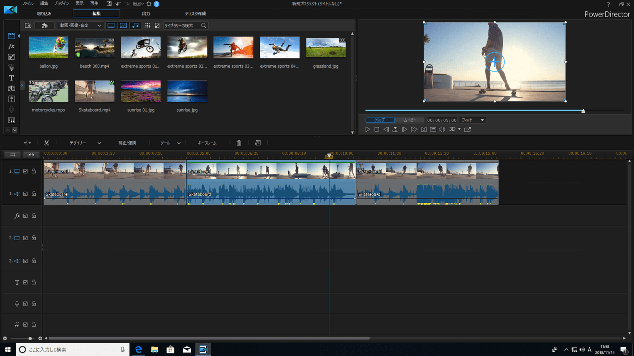This screenshot has height=356, width=634.
Task: Open the Title Room T icon in sidebar
Action: (x=12, y=78)
